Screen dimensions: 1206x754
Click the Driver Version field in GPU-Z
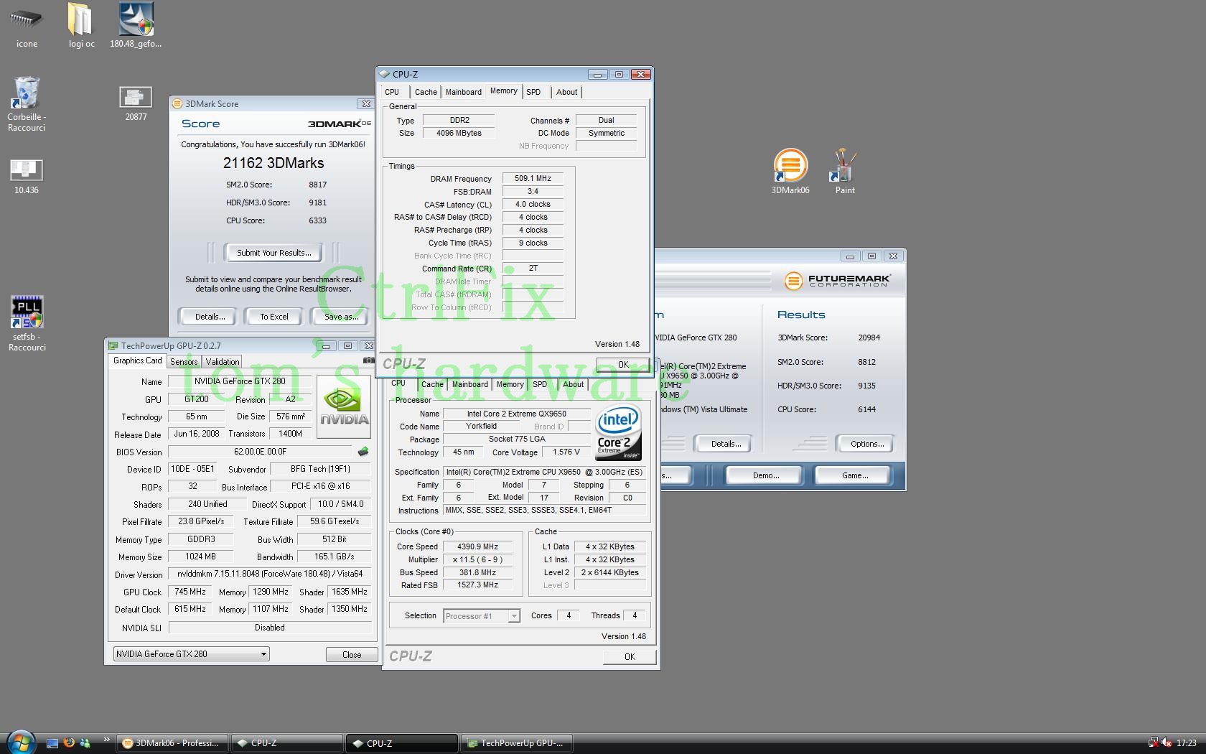click(x=270, y=574)
